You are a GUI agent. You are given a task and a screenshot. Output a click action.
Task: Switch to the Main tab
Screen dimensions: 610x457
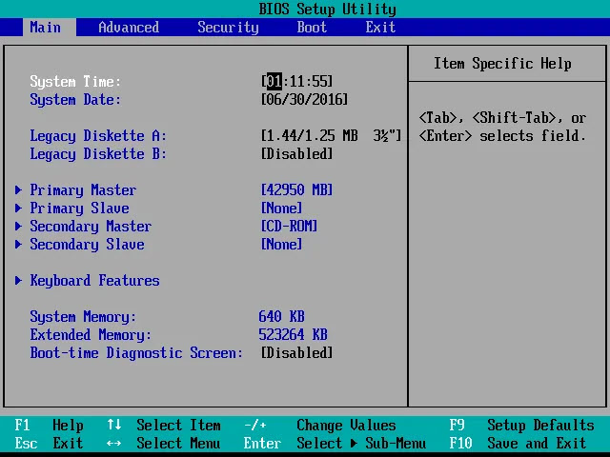click(50, 28)
